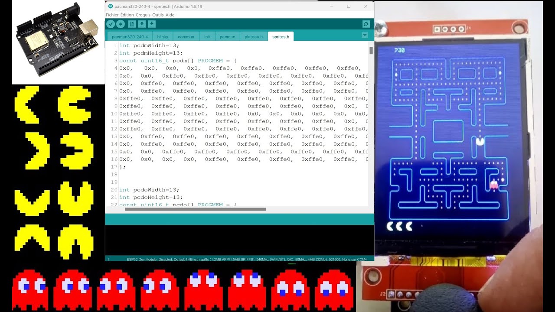The height and width of the screenshot is (312, 555).
Task: Open the Édition menu
Action: (x=127, y=15)
